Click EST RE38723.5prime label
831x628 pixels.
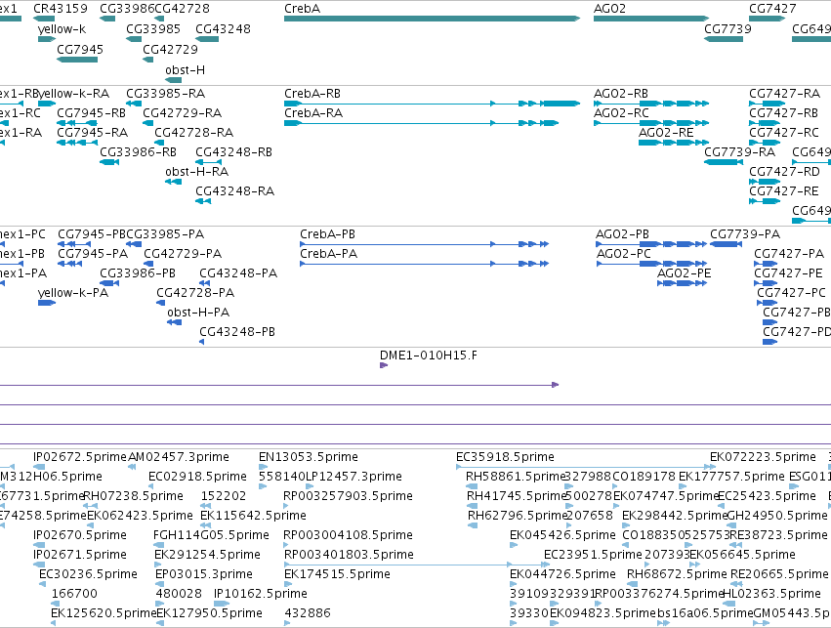[x=778, y=535]
